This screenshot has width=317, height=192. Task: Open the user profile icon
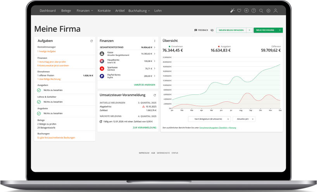click(276, 11)
